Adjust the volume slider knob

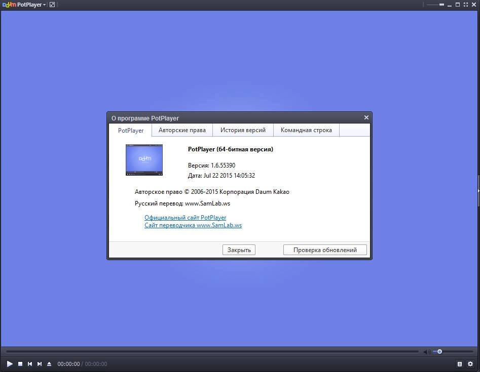(439, 352)
